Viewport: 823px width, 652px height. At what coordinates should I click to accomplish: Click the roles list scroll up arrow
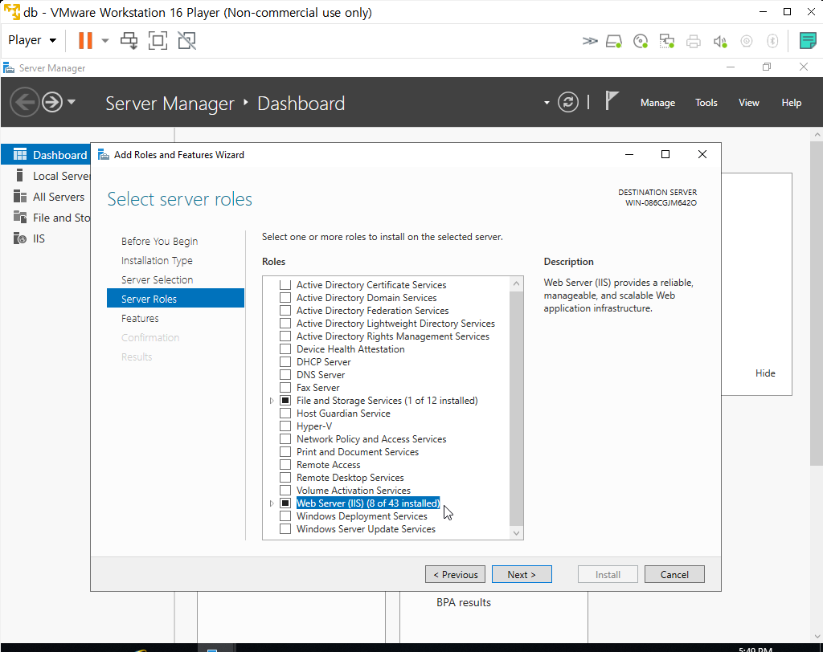click(x=517, y=283)
